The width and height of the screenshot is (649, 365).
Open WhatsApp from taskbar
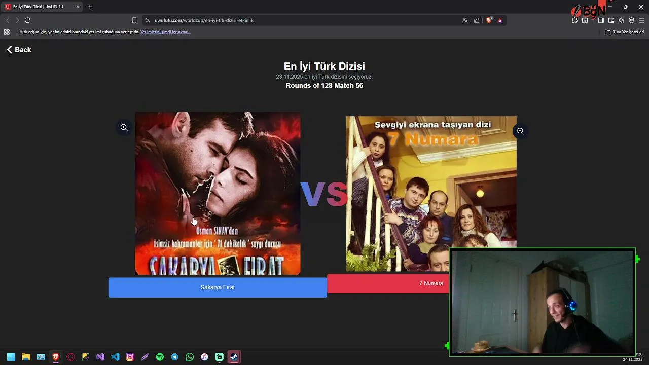coord(190,357)
